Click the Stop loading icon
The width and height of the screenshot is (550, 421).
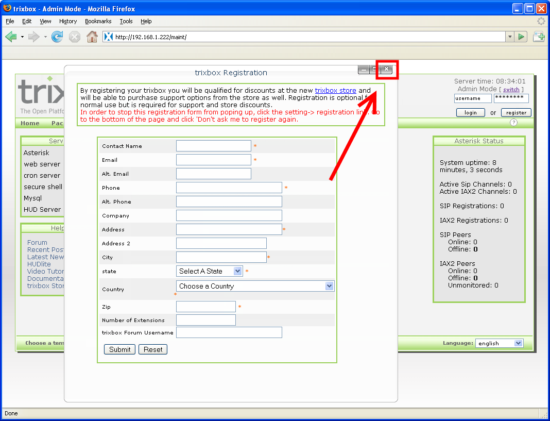[74, 37]
